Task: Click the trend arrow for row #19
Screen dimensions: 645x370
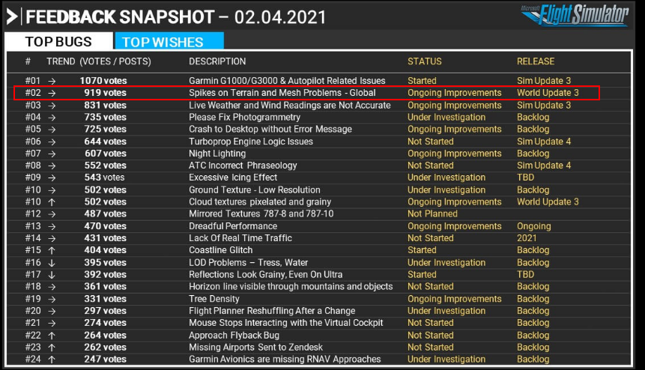Action: click(52, 299)
